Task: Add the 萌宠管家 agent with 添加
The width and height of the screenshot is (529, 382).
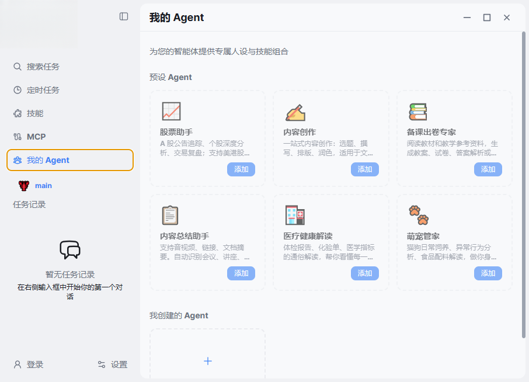Action: (488, 273)
